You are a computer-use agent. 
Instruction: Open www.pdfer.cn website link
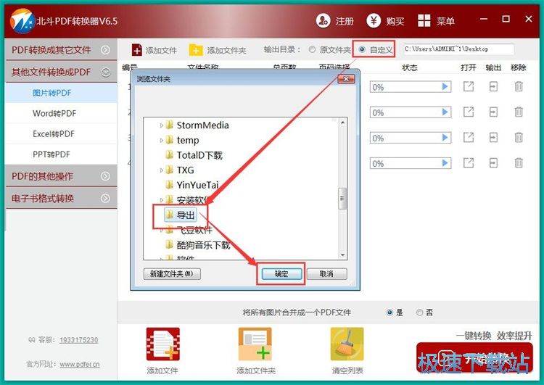point(80,365)
